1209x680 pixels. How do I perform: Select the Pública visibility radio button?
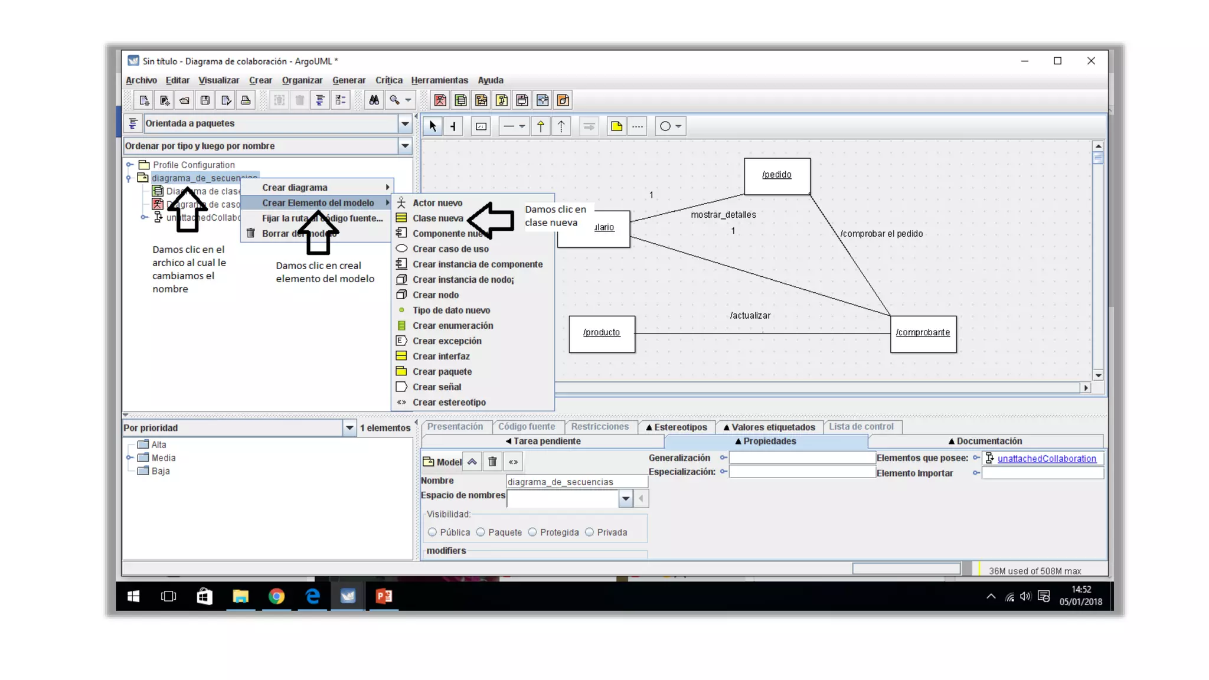coord(433,532)
